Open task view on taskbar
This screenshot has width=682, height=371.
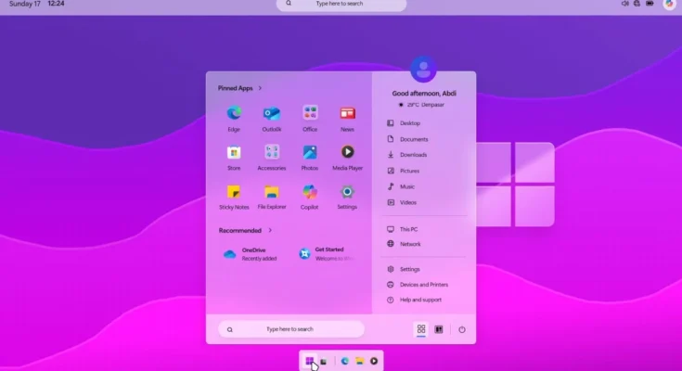pos(324,362)
